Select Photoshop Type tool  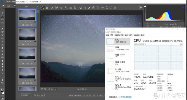click(x=2, y=70)
